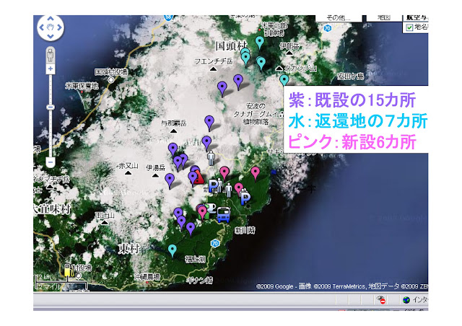Viewport: 462px width, 326px height.
Task: Click the yellow gas pump marker near 村役場
Action: pyautogui.click(x=68, y=270)
